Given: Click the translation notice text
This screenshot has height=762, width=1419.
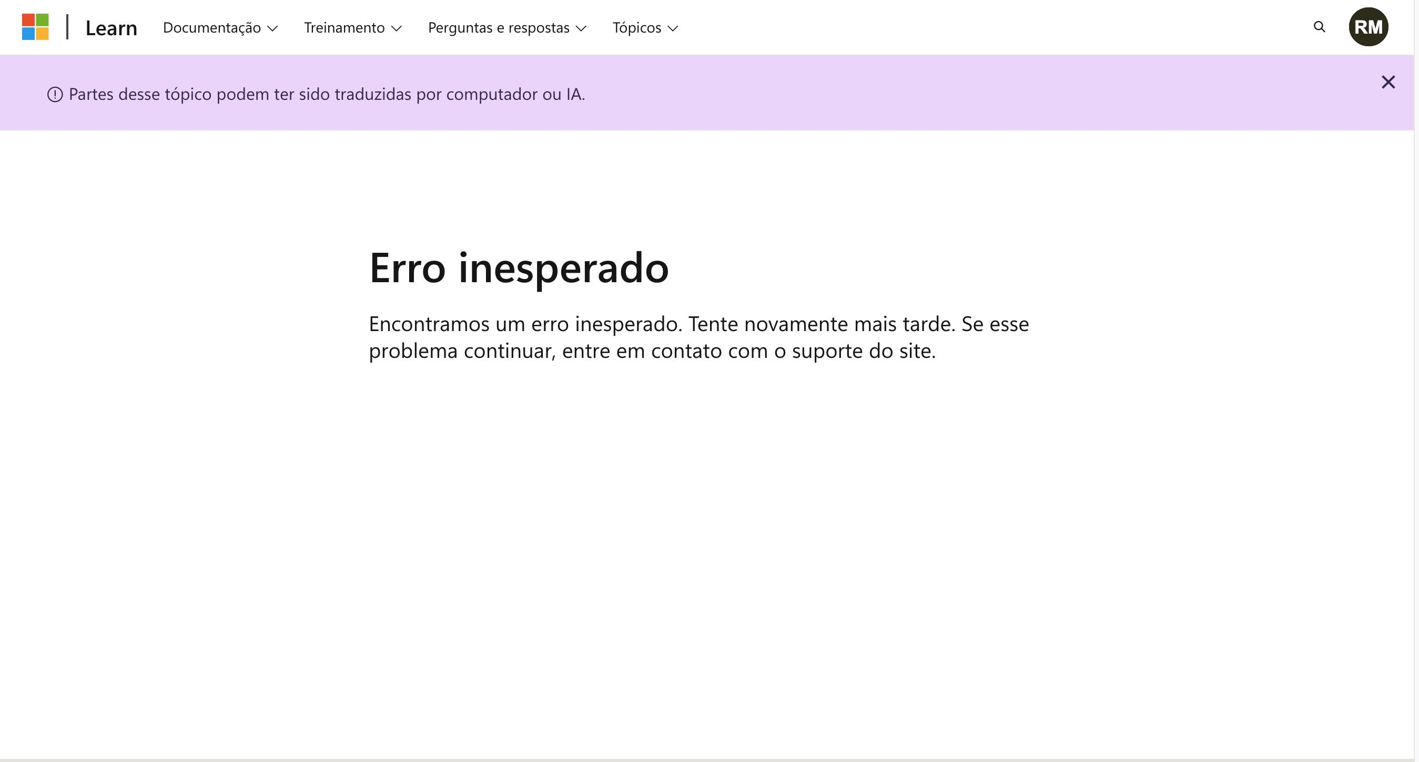Looking at the screenshot, I should click(327, 95).
